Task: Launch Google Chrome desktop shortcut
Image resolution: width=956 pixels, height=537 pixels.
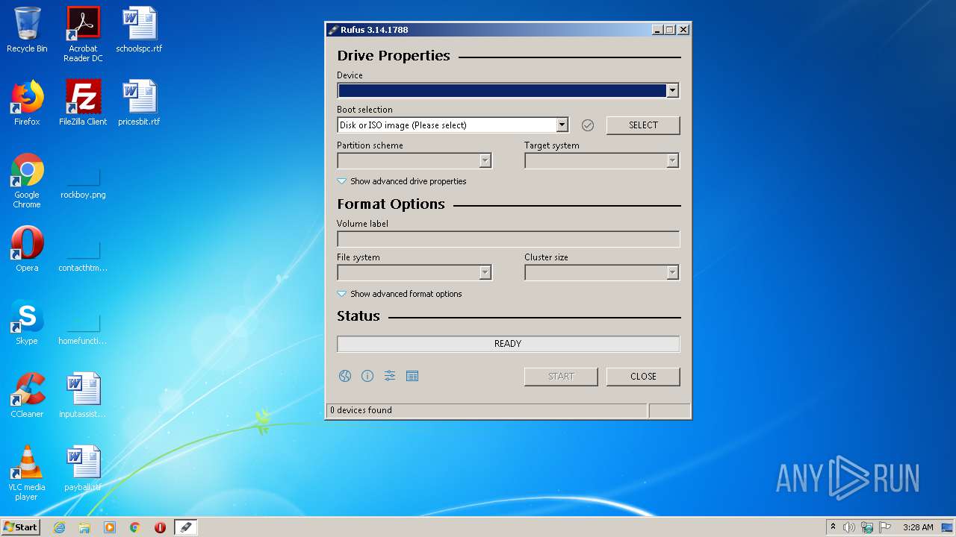Action: (27, 180)
